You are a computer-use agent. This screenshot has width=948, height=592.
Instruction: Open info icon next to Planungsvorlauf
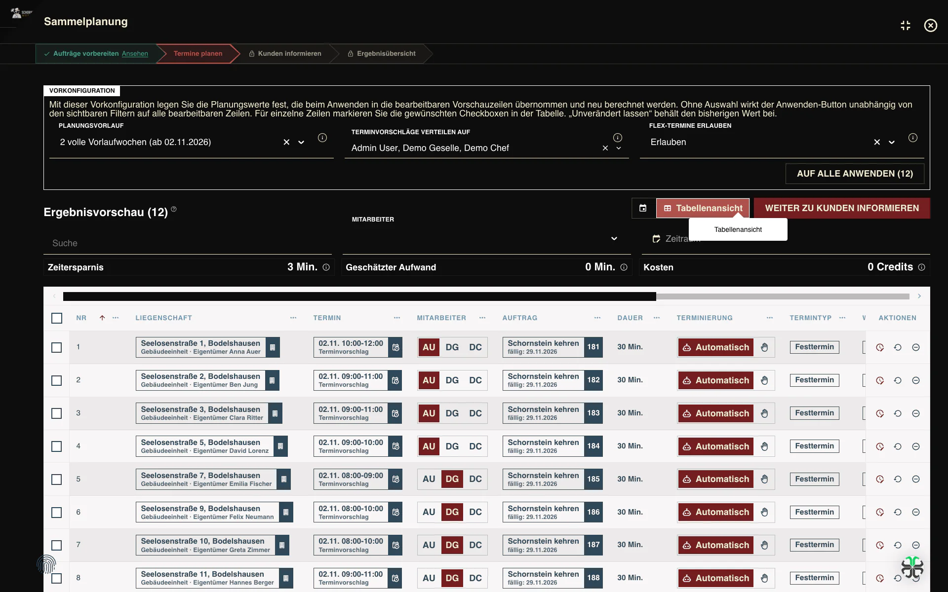(x=322, y=138)
